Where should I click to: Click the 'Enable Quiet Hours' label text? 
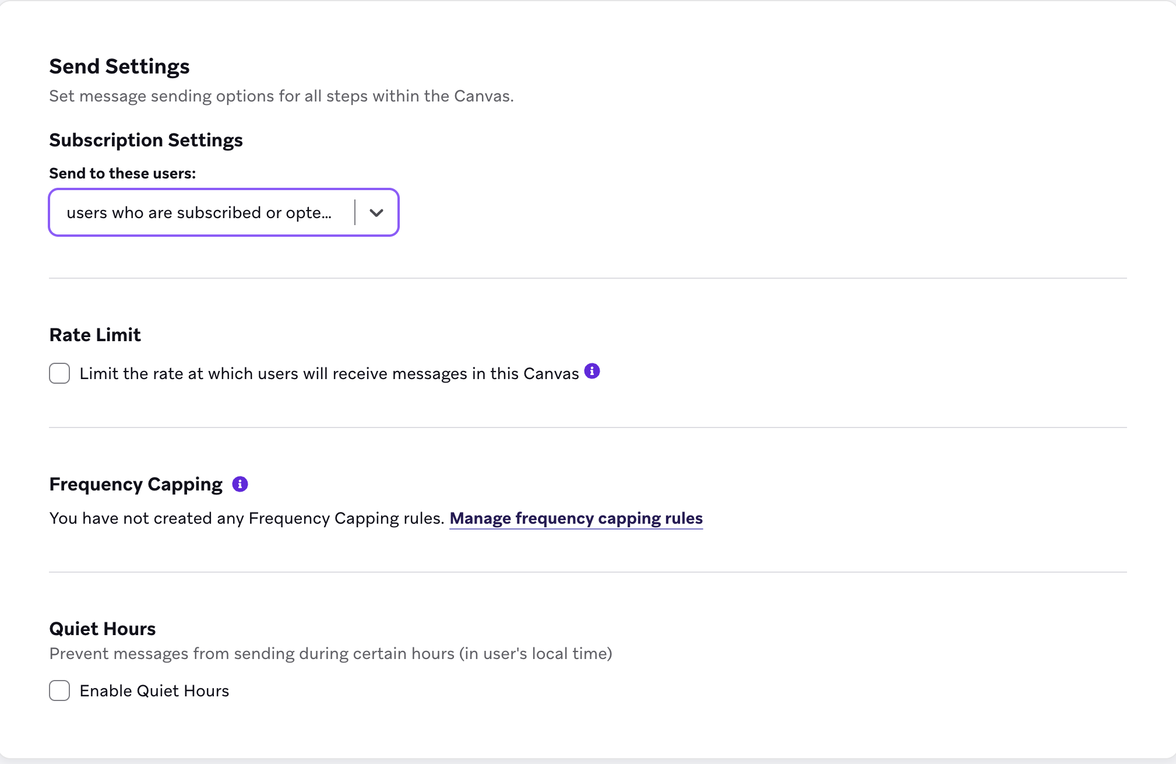pos(154,691)
